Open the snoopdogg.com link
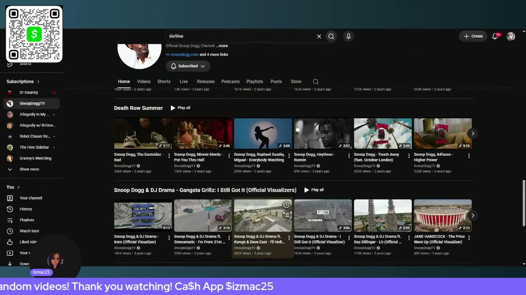This screenshot has width=526, height=295. 185,54
